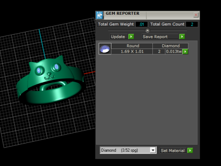Screen dimensions: 221x166
Task: Click the green arrow next to 0.013tw
Action: [x=185, y=52]
